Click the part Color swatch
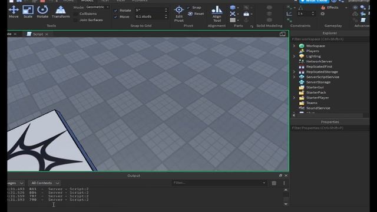 click(233, 20)
